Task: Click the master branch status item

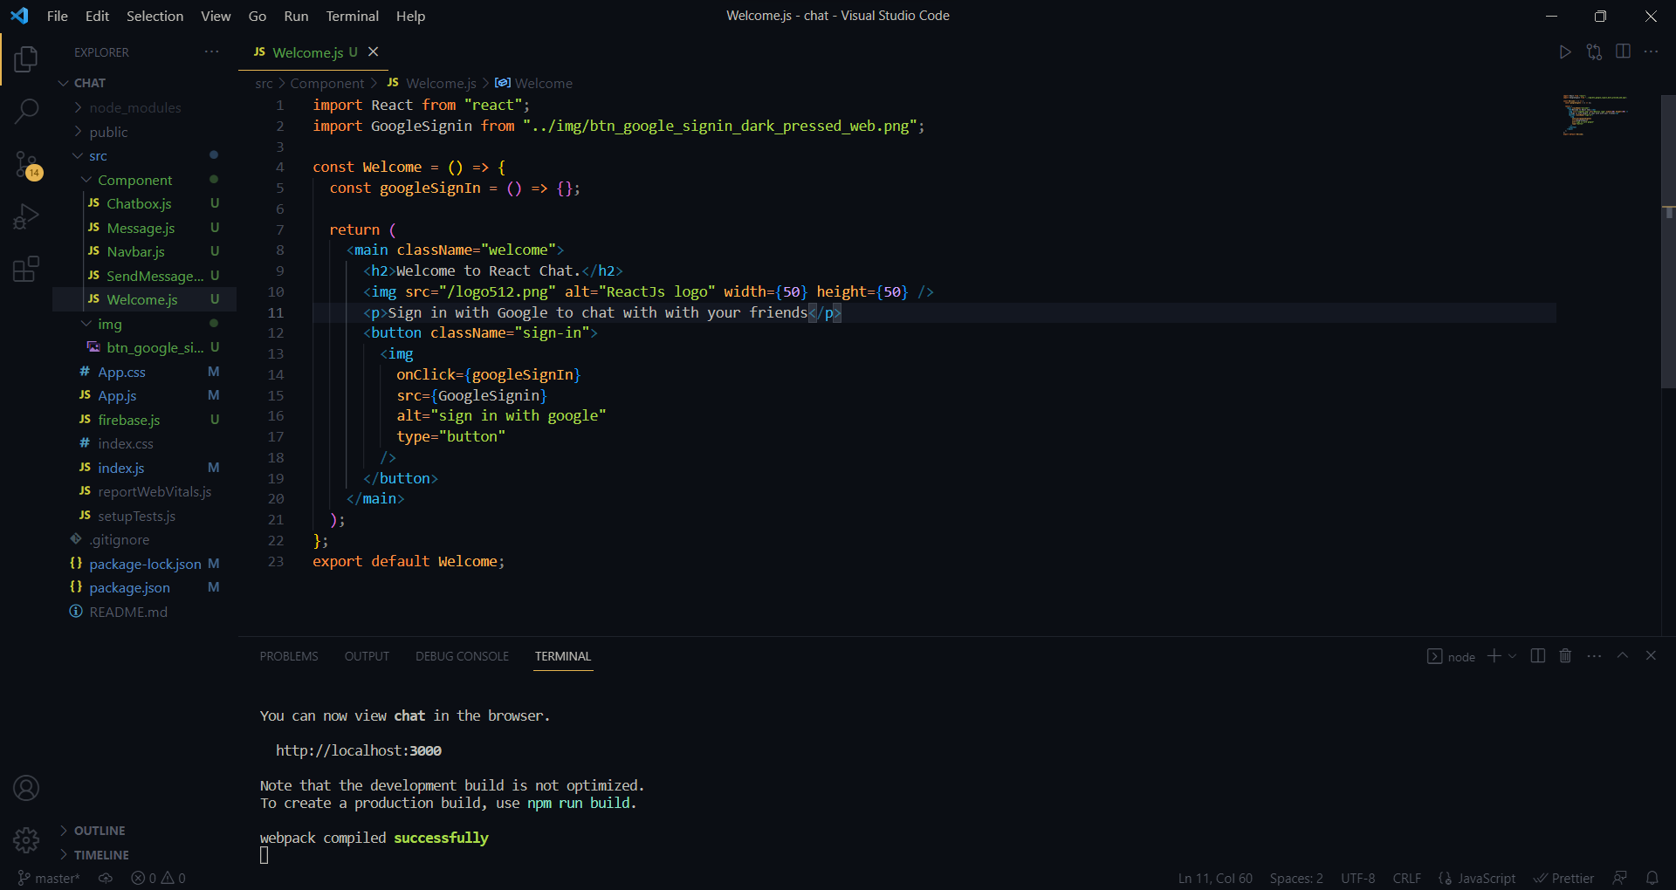Action: [49, 879]
